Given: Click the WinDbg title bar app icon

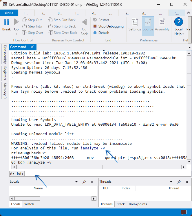Looking at the screenshot, I should (5, 4).
